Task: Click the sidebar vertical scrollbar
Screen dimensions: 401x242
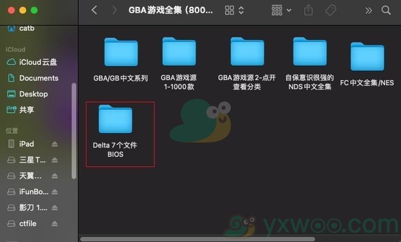Action: tap(74, 131)
